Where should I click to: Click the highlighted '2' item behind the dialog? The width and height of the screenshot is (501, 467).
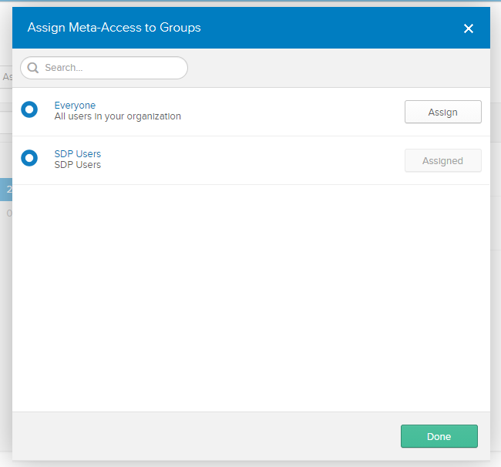[x=8, y=189]
